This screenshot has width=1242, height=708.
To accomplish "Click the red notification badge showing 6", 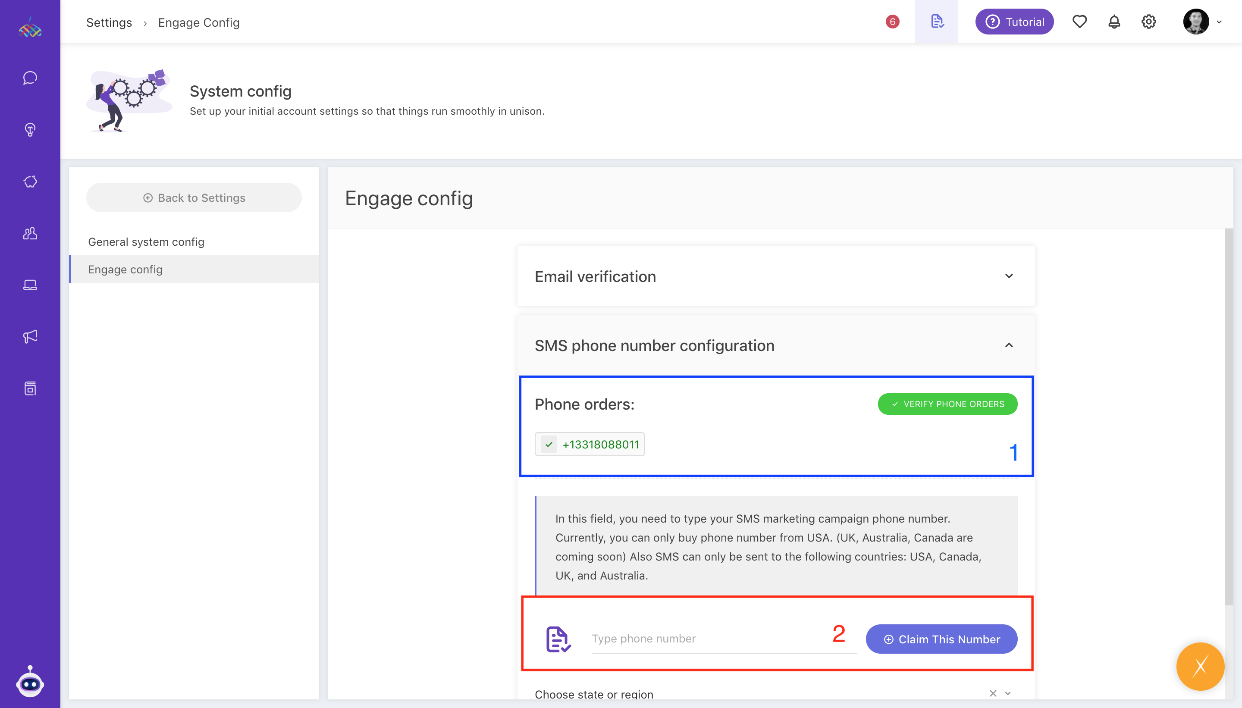I will pos(892,22).
